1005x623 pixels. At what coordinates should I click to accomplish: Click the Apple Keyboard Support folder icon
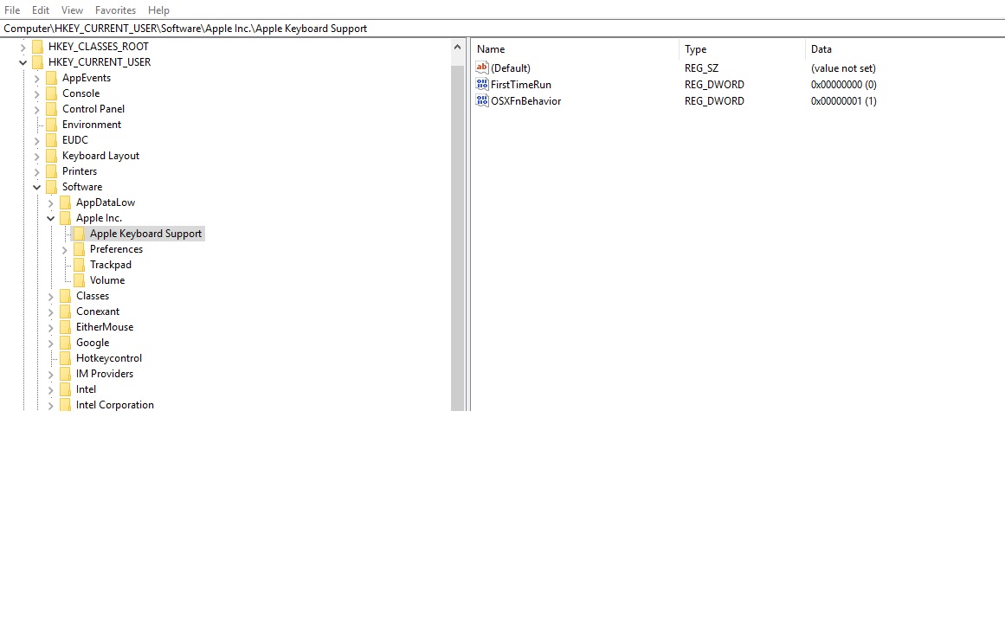pos(79,234)
